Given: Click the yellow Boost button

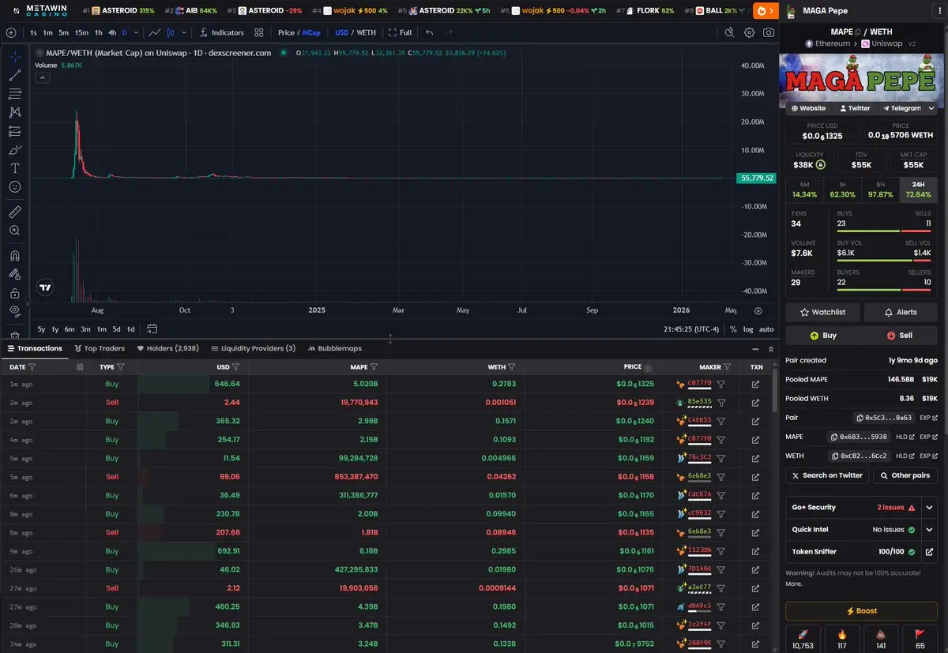Looking at the screenshot, I should pos(862,611).
